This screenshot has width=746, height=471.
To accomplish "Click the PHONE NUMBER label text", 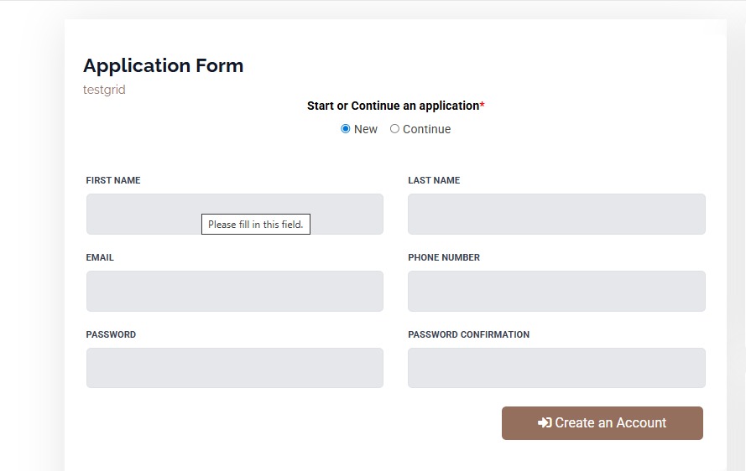I will pyautogui.click(x=444, y=257).
